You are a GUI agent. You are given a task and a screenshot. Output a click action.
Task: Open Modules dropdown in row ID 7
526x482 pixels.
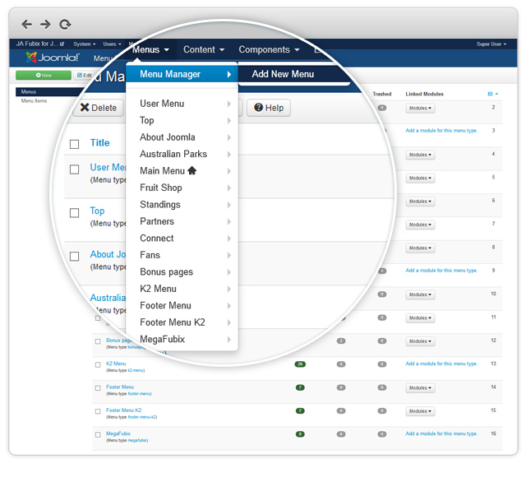tap(420, 225)
